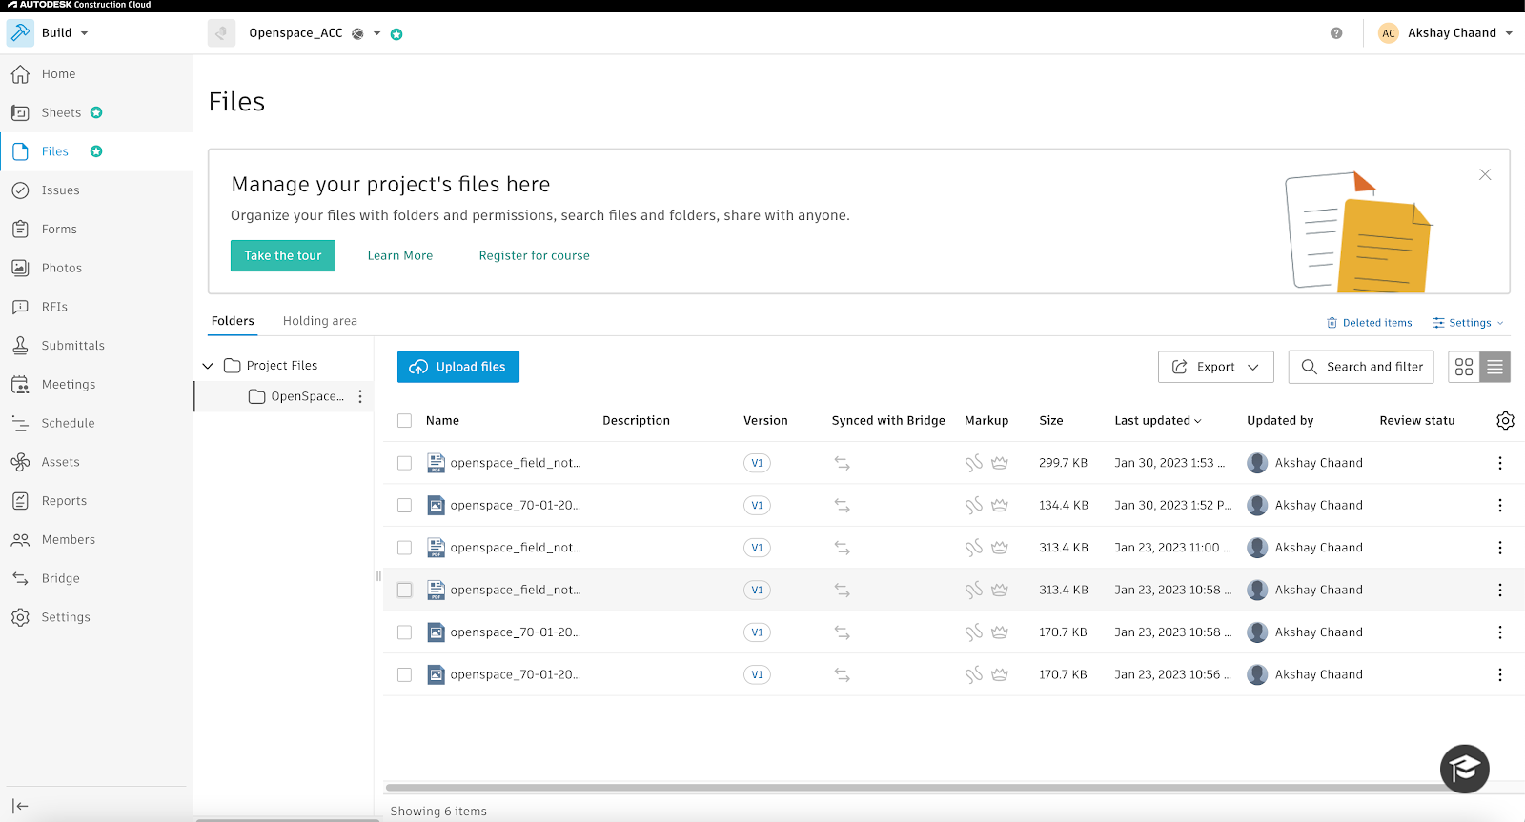
Task: Go to Issues in the sidebar
Action: click(x=60, y=190)
